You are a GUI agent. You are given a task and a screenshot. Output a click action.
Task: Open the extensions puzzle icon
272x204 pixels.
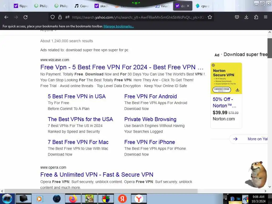256,17
